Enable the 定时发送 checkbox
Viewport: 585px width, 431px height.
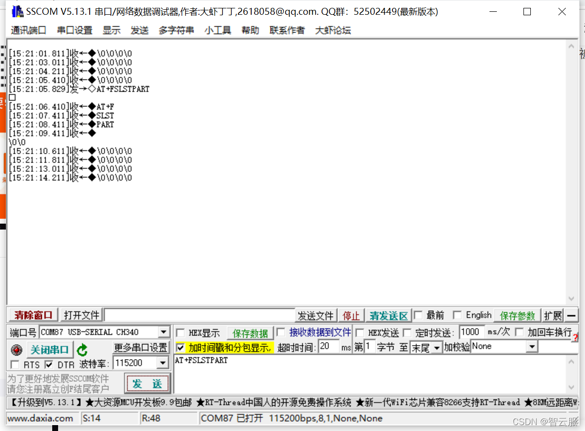coord(407,332)
